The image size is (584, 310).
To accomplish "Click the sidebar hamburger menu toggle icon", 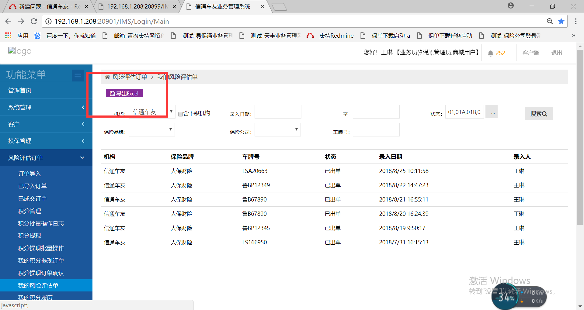I will (78, 75).
